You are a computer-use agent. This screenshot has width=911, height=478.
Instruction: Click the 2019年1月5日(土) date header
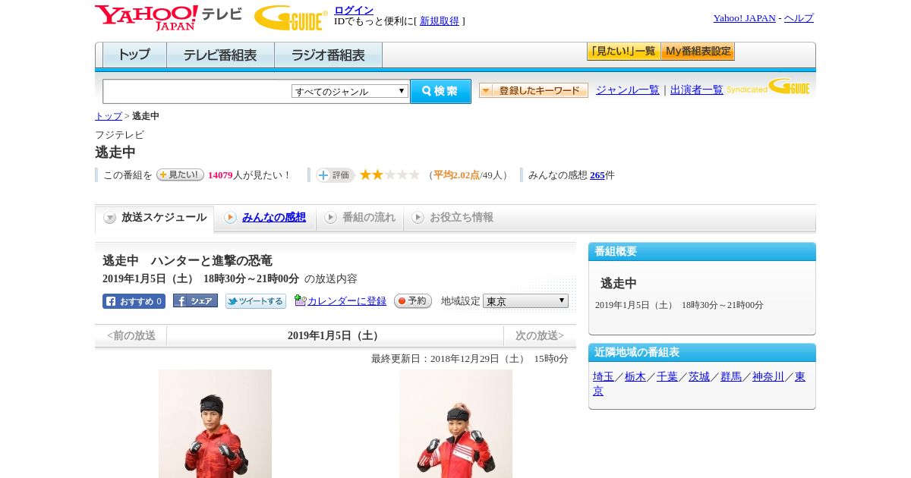click(x=335, y=335)
